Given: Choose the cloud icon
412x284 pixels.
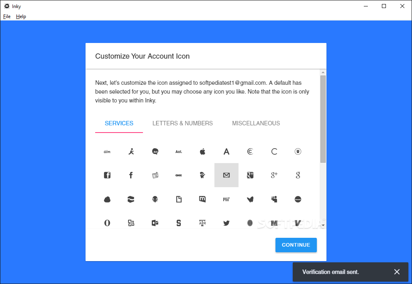Looking at the screenshot, I should click(107, 199).
